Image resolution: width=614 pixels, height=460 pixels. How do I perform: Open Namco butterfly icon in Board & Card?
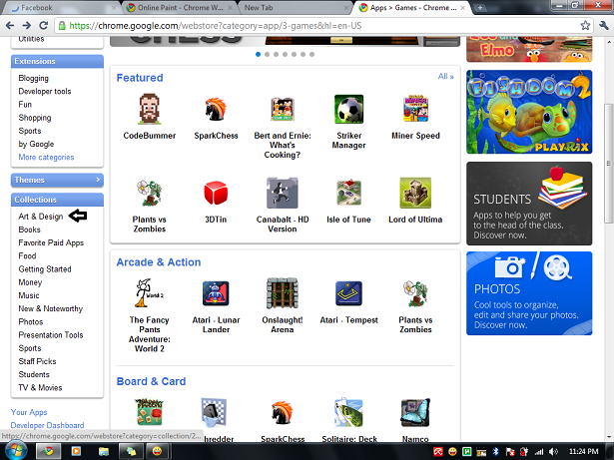415,413
